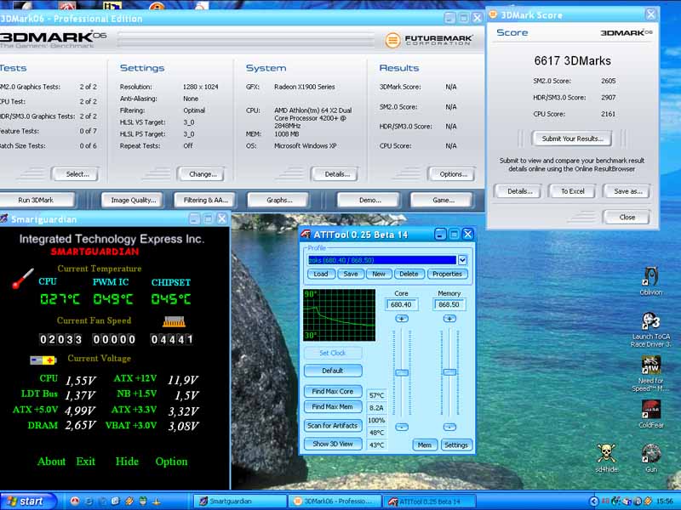Expand the ATITool profile dropdown
Screen dimensions: 681x510
click(x=462, y=260)
